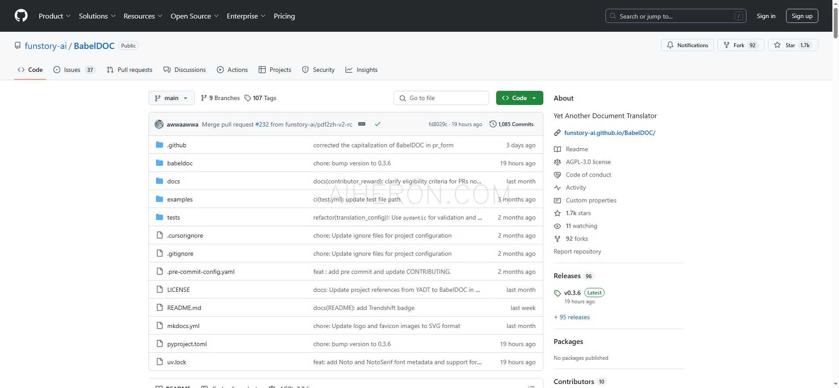839x388 pixels.
Task: Click the awwaawwa avatar image
Action: (159, 124)
